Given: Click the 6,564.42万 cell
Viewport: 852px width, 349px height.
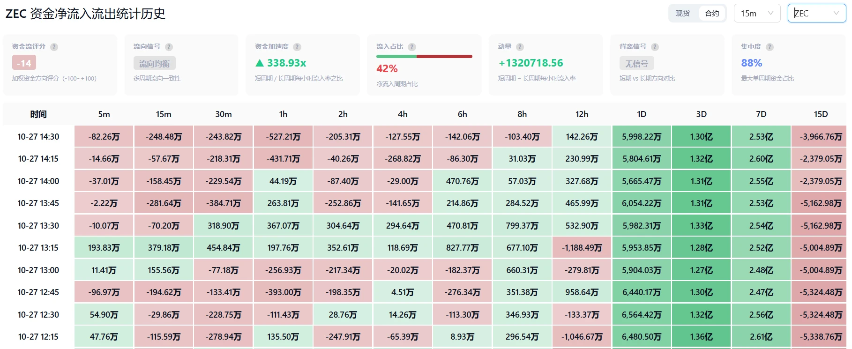Looking at the screenshot, I should click(x=642, y=315).
